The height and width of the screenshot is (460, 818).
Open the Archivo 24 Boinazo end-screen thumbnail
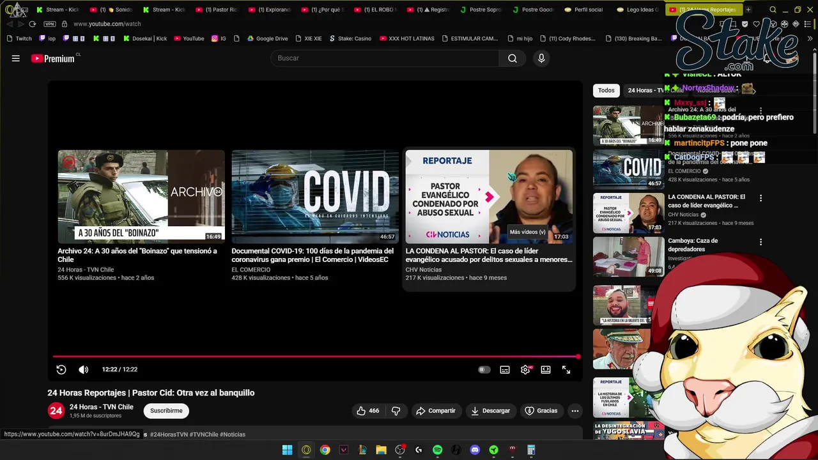coord(141,197)
